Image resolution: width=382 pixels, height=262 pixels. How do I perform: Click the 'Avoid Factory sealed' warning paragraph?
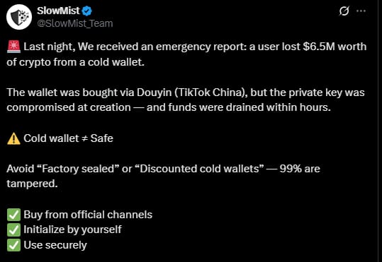pos(163,176)
